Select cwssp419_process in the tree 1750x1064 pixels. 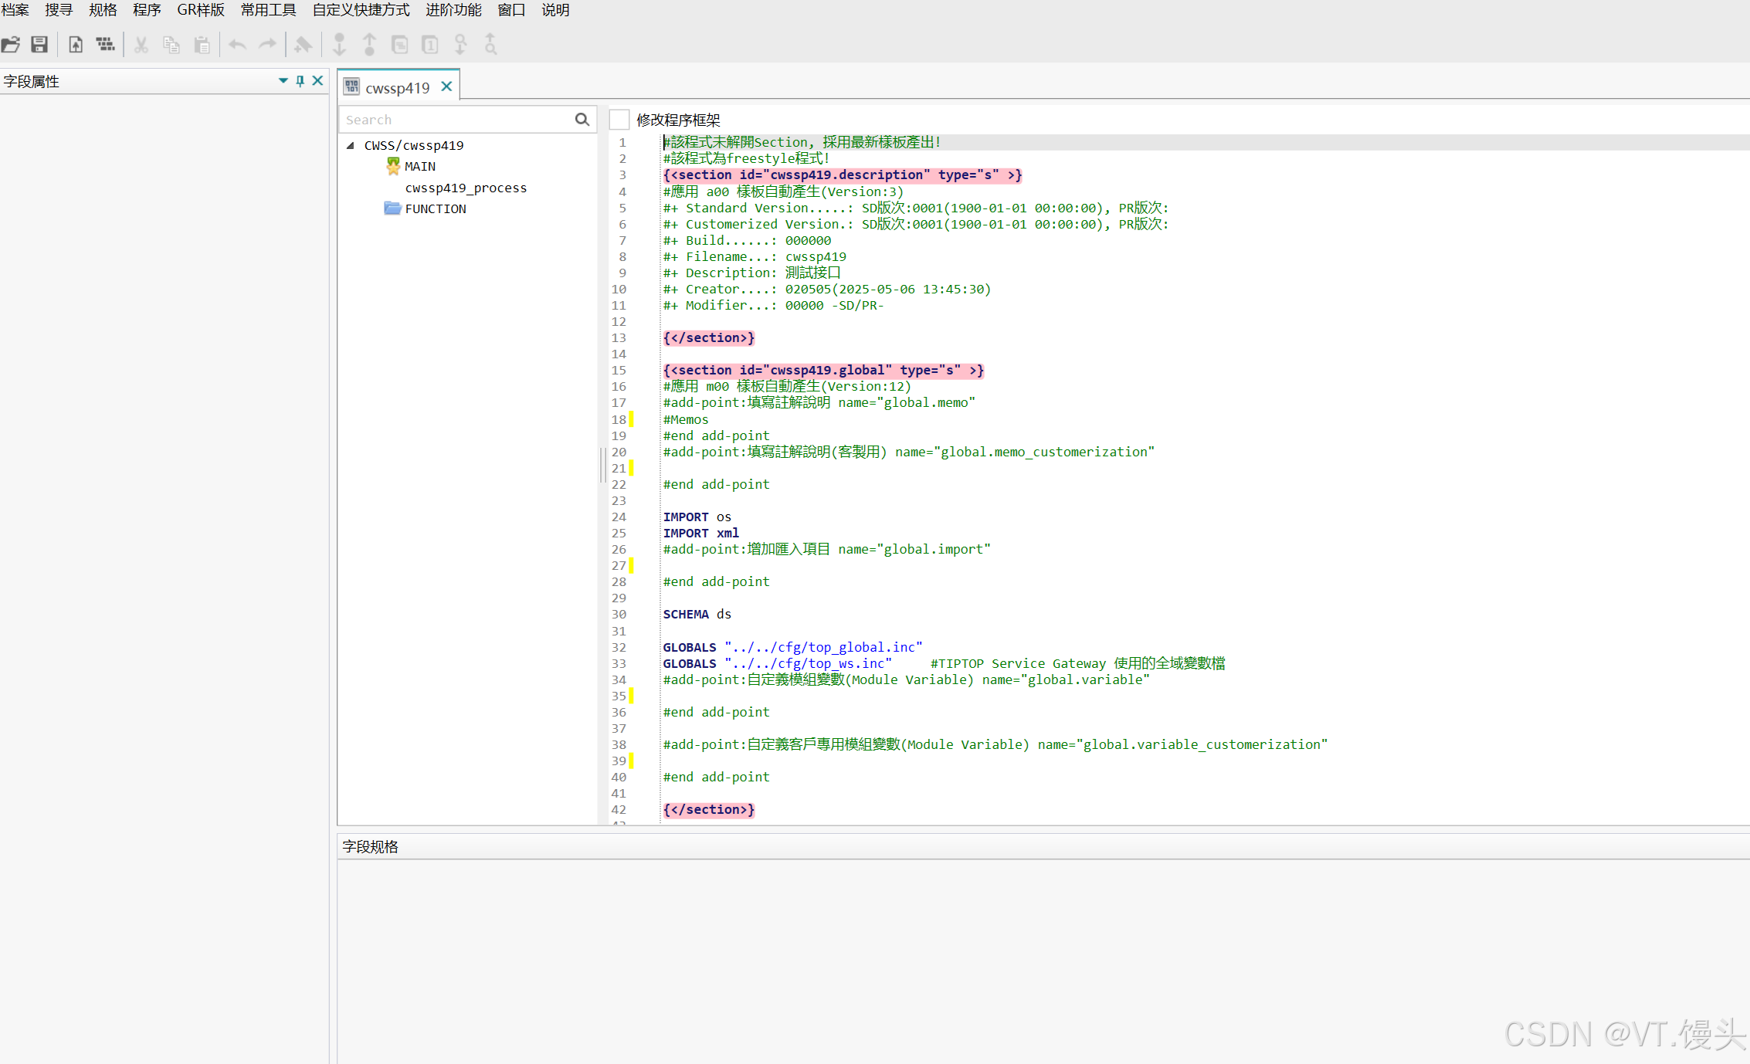[x=466, y=188]
